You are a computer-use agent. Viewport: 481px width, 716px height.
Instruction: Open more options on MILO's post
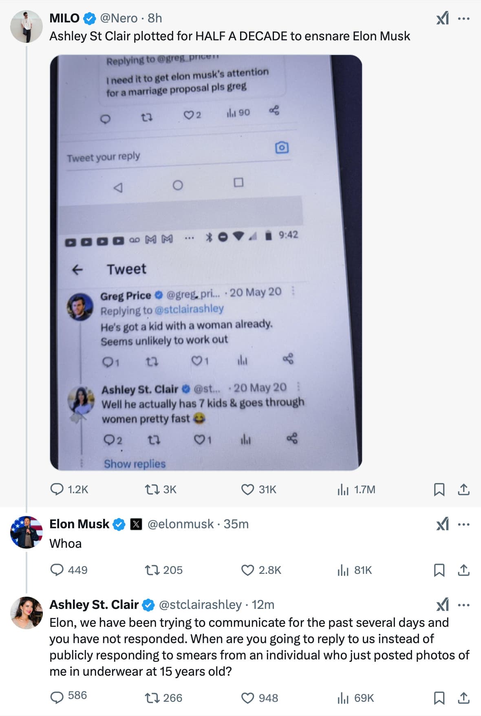[x=463, y=18]
